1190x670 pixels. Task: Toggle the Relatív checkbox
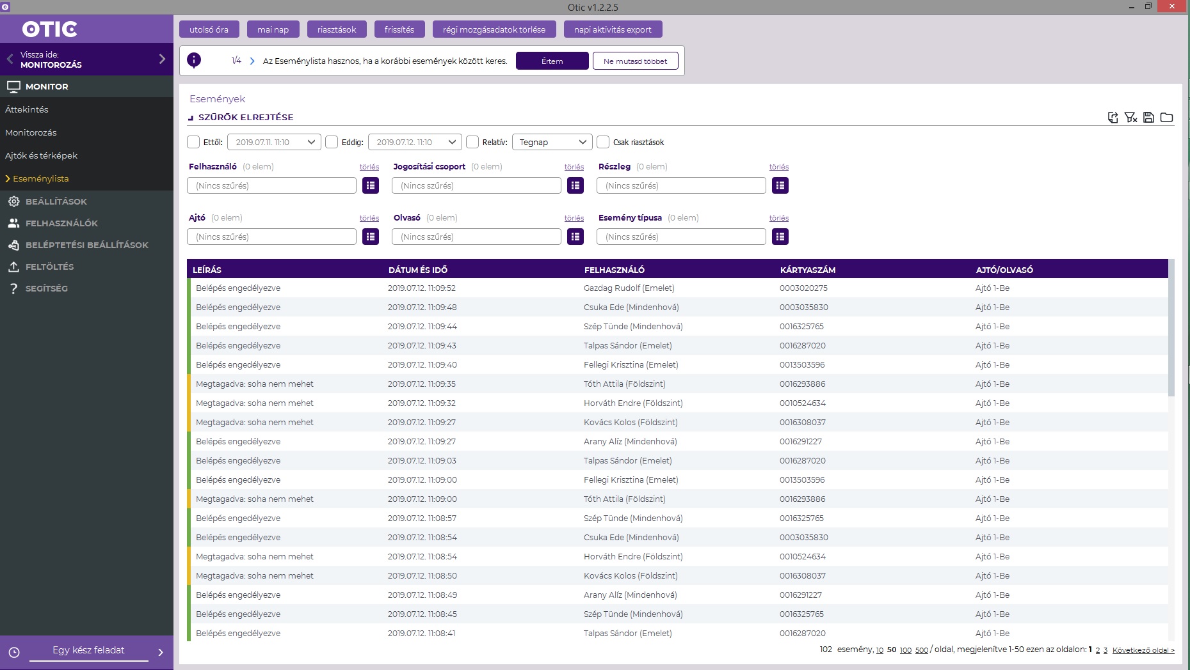pyautogui.click(x=472, y=142)
